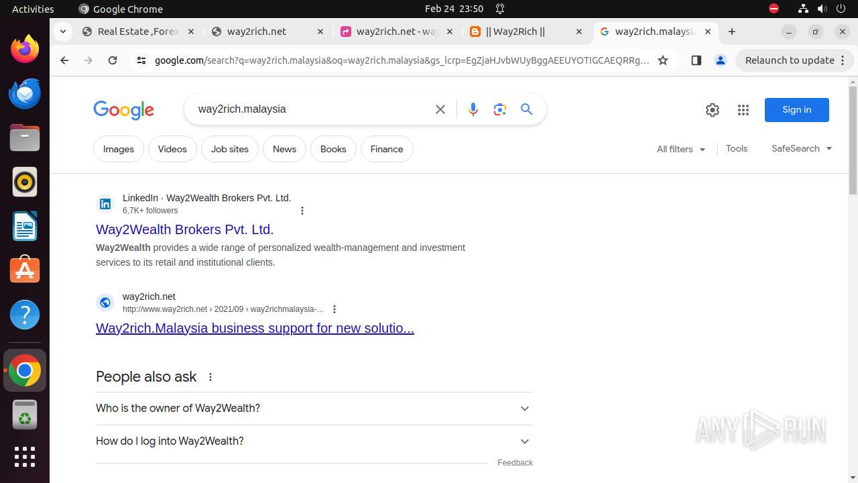The image size is (858, 483).
Task: Open the notification bell in top bar
Action: (x=500, y=9)
